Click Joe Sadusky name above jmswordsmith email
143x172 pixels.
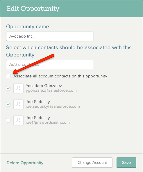click(x=38, y=118)
